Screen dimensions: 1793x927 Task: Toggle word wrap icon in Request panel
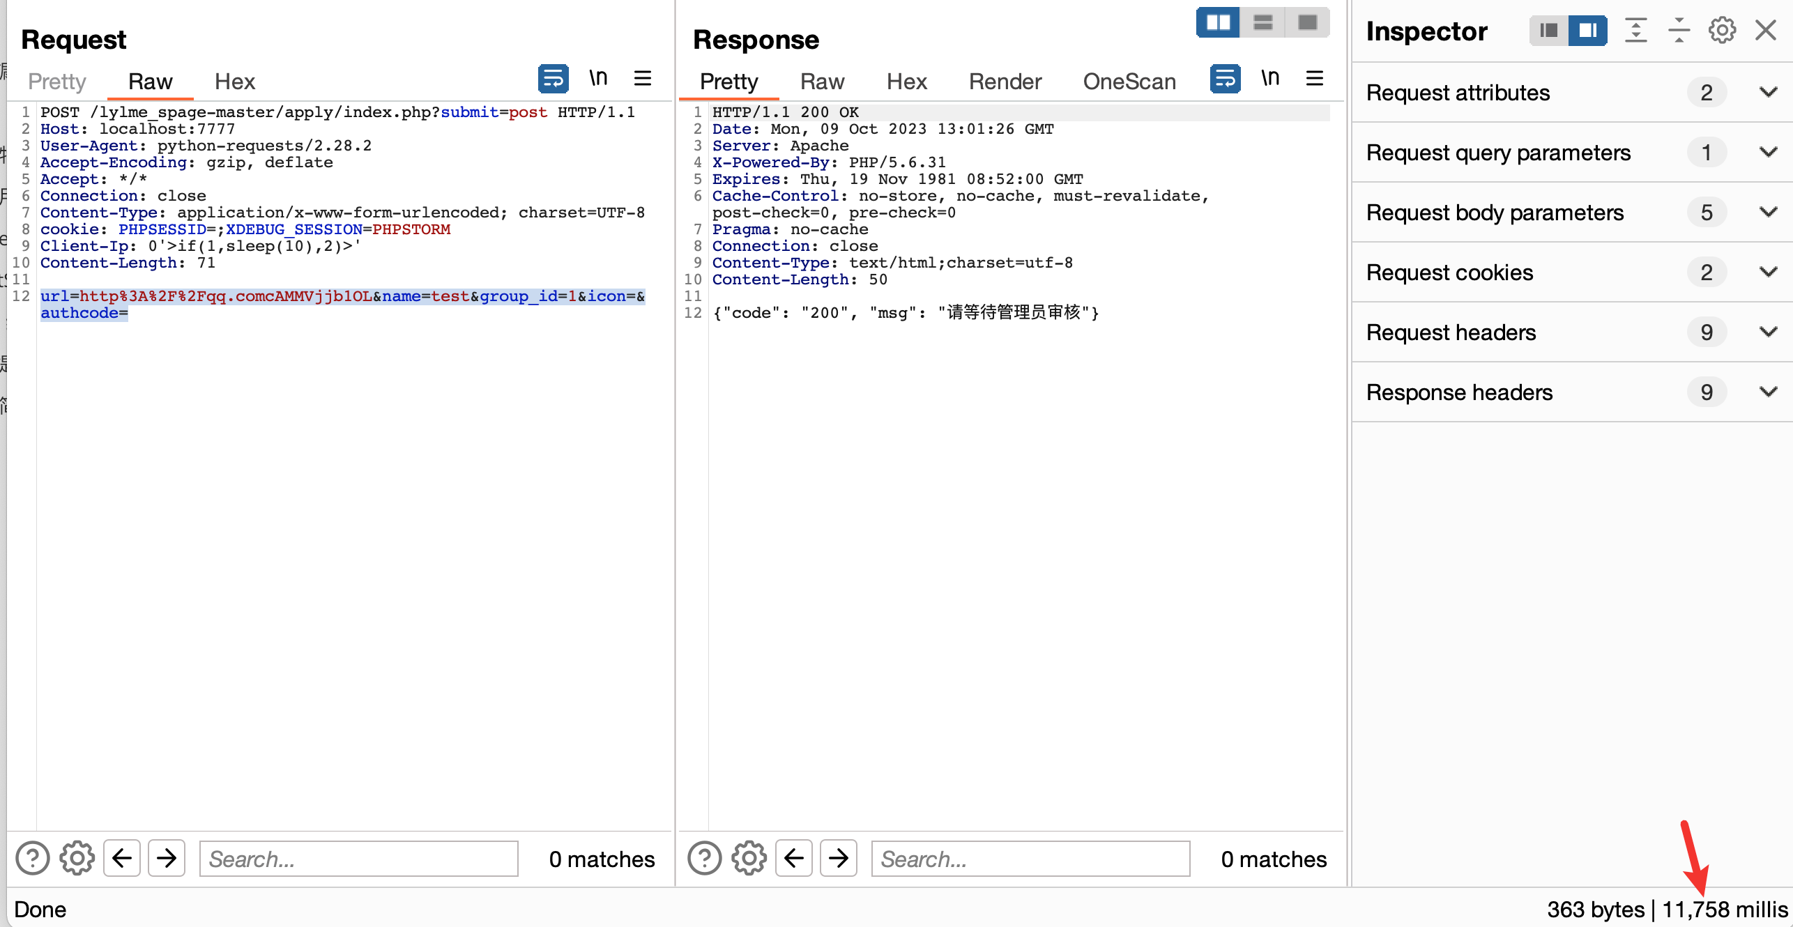tap(553, 79)
